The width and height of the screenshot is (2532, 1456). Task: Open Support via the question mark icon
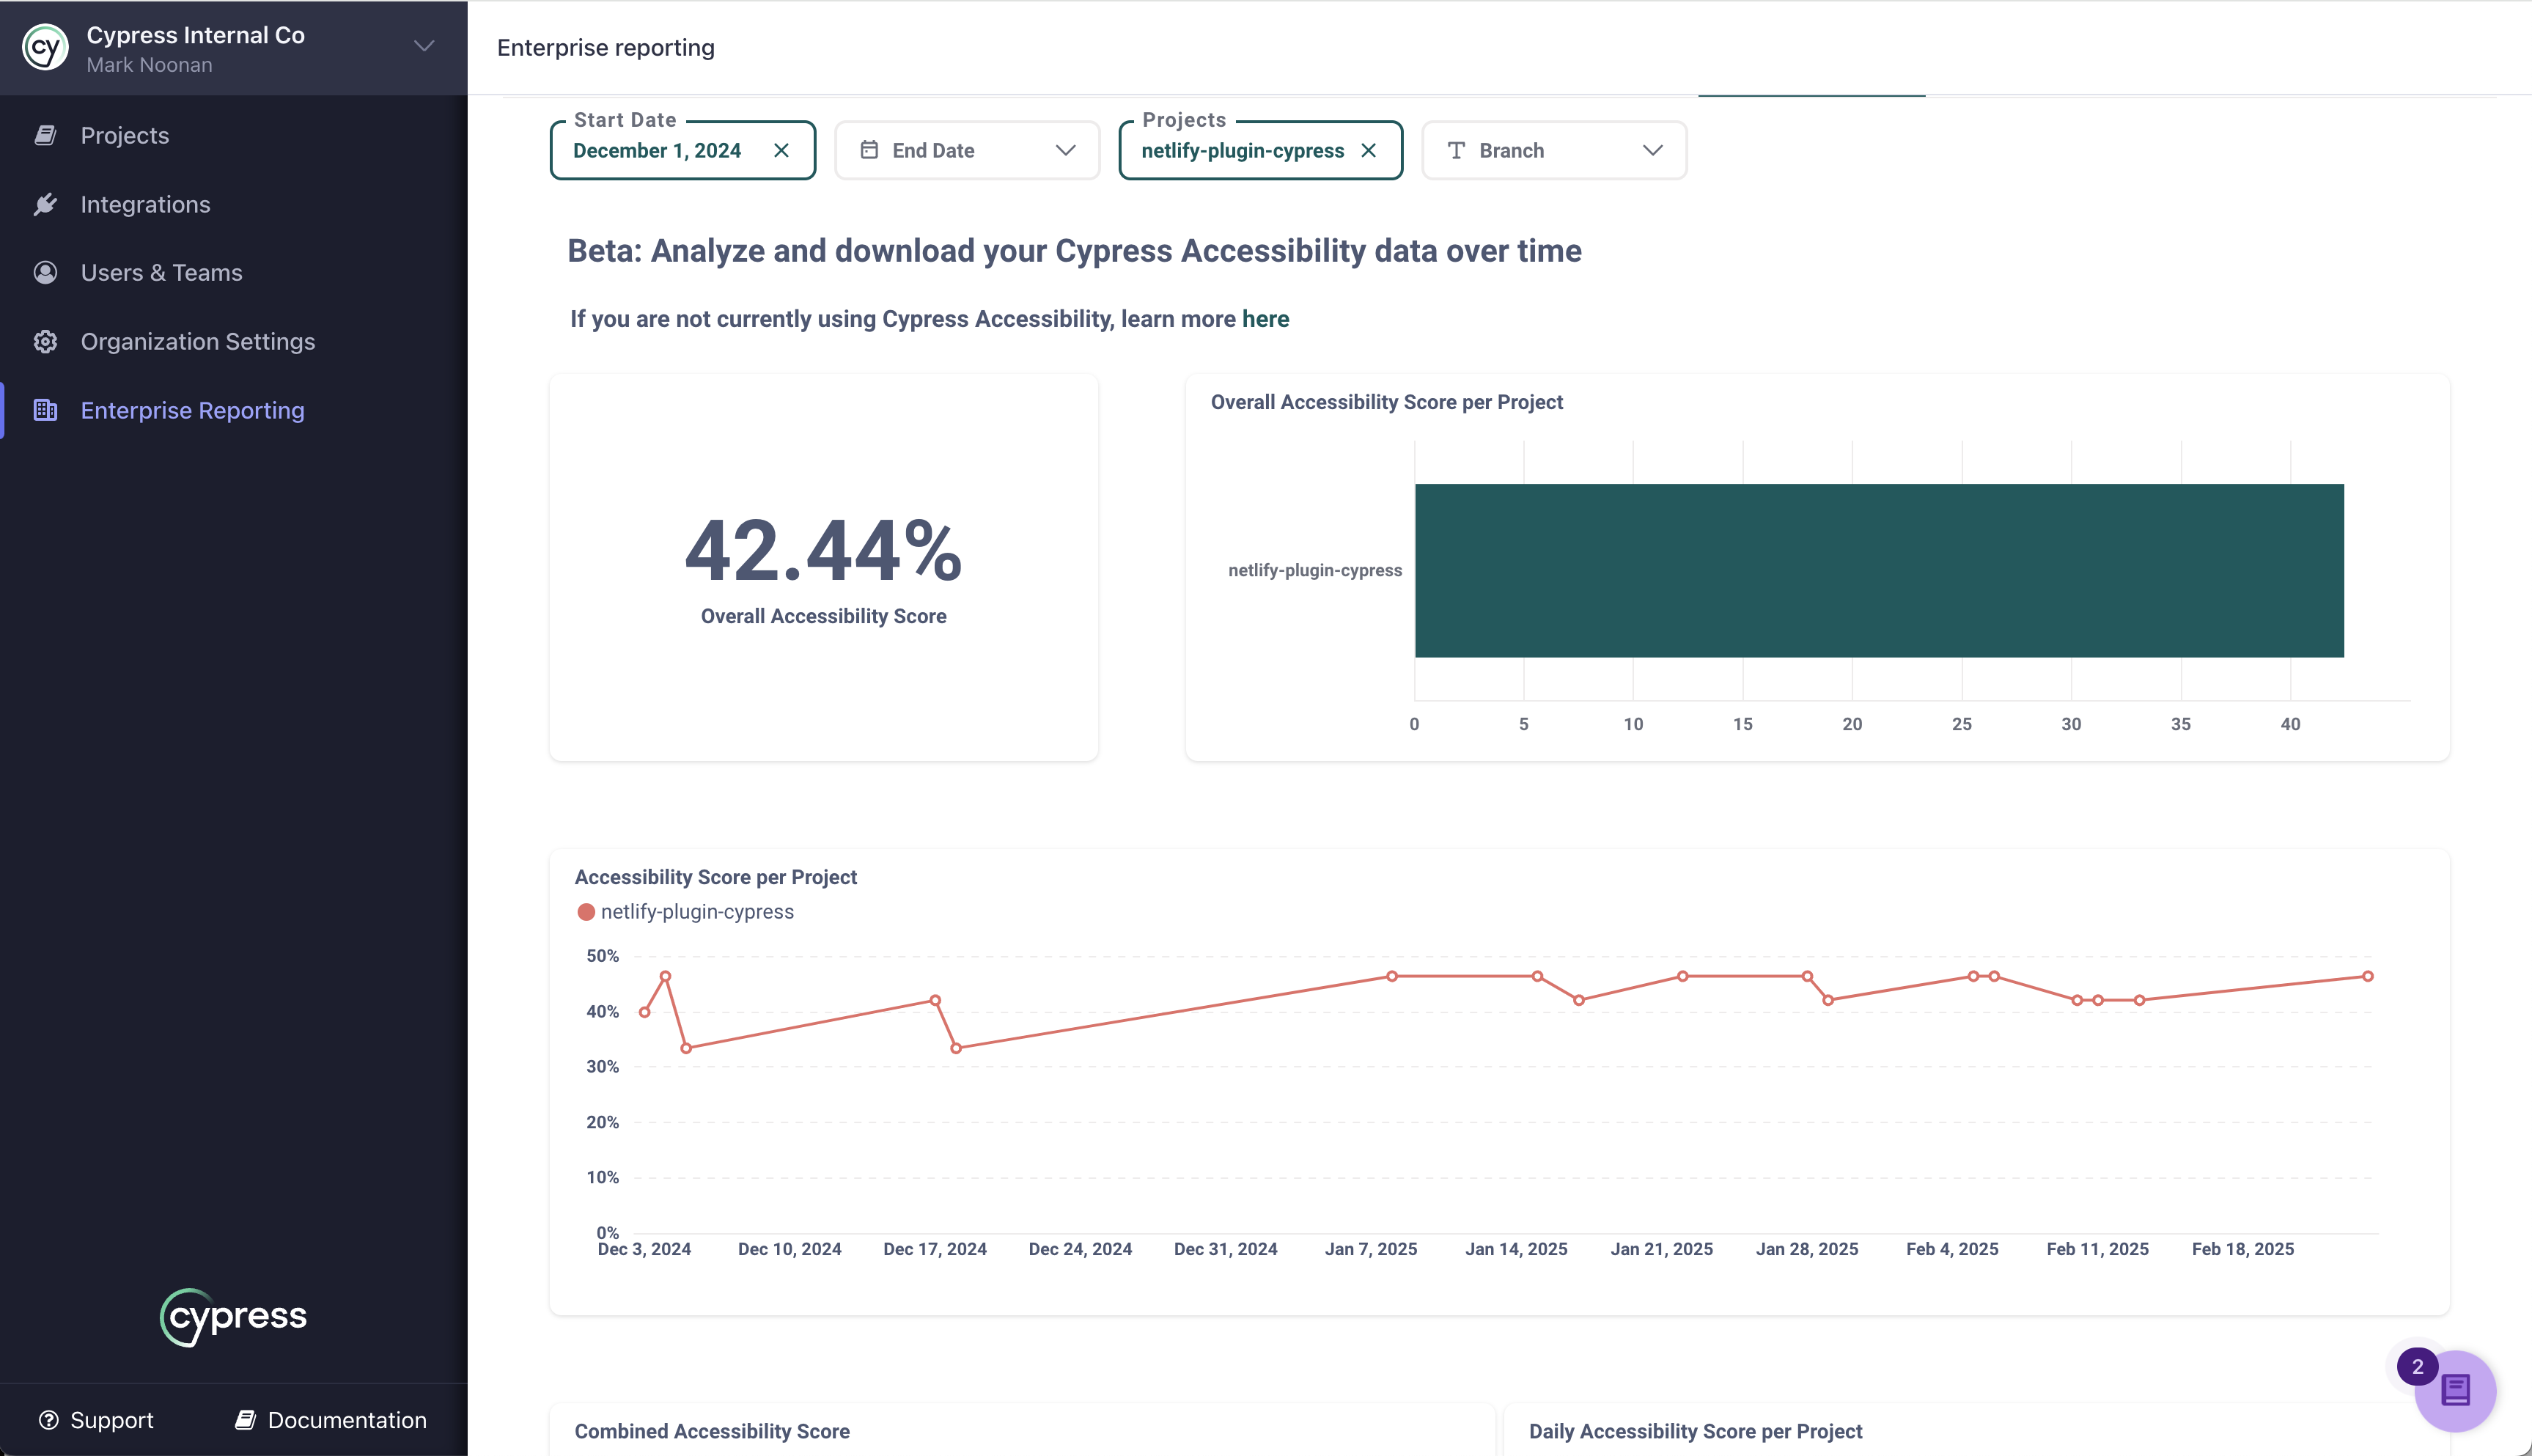50,1419
